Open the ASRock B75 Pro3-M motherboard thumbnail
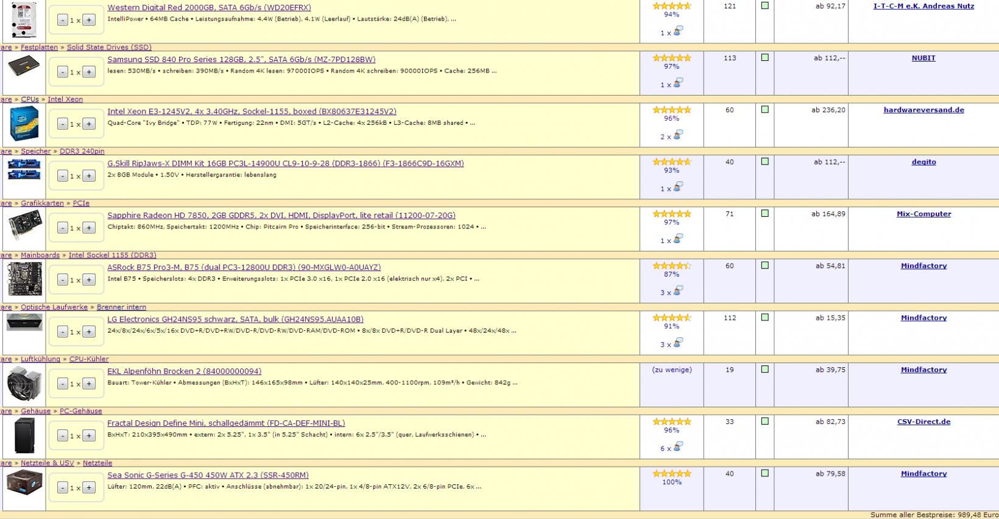 pyautogui.click(x=24, y=278)
